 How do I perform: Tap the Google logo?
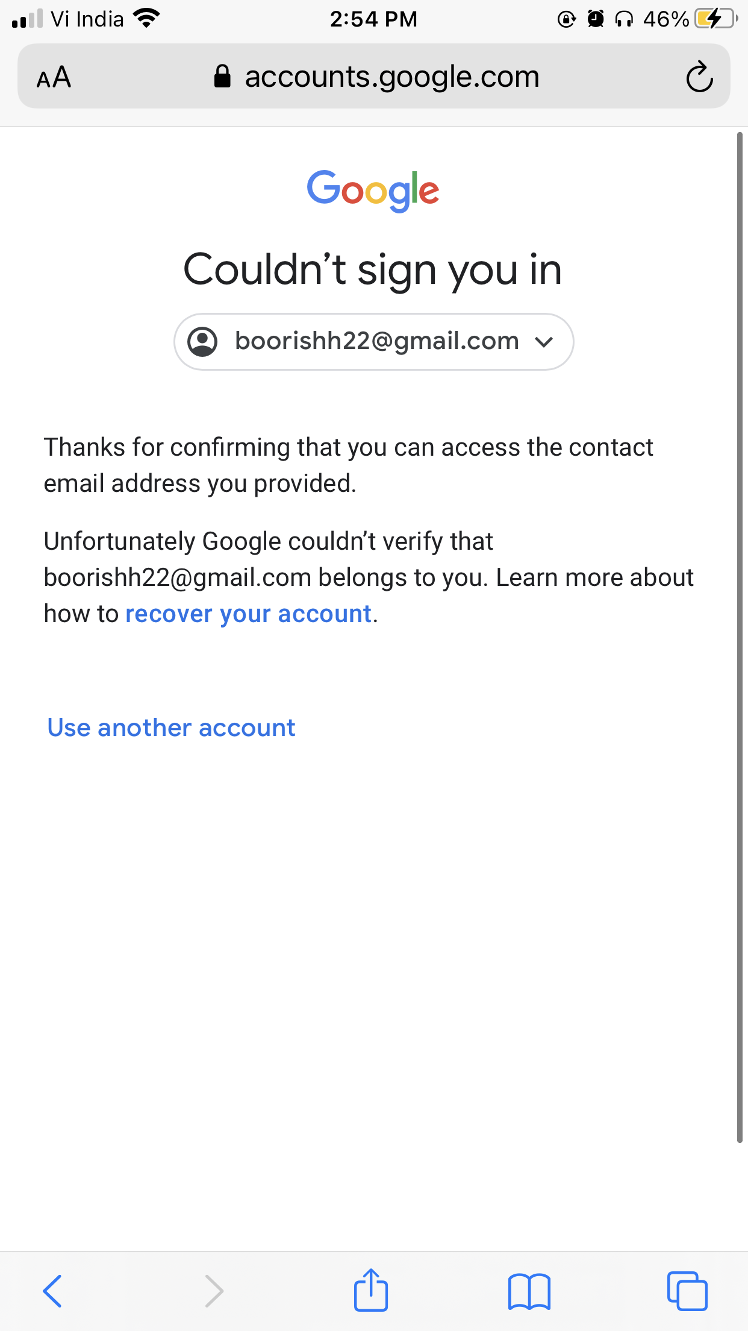tap(373, 190)
